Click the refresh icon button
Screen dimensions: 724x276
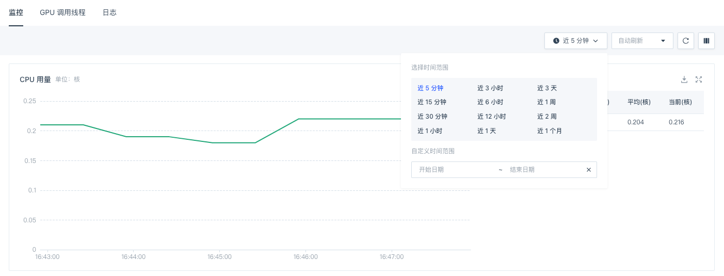685,41
